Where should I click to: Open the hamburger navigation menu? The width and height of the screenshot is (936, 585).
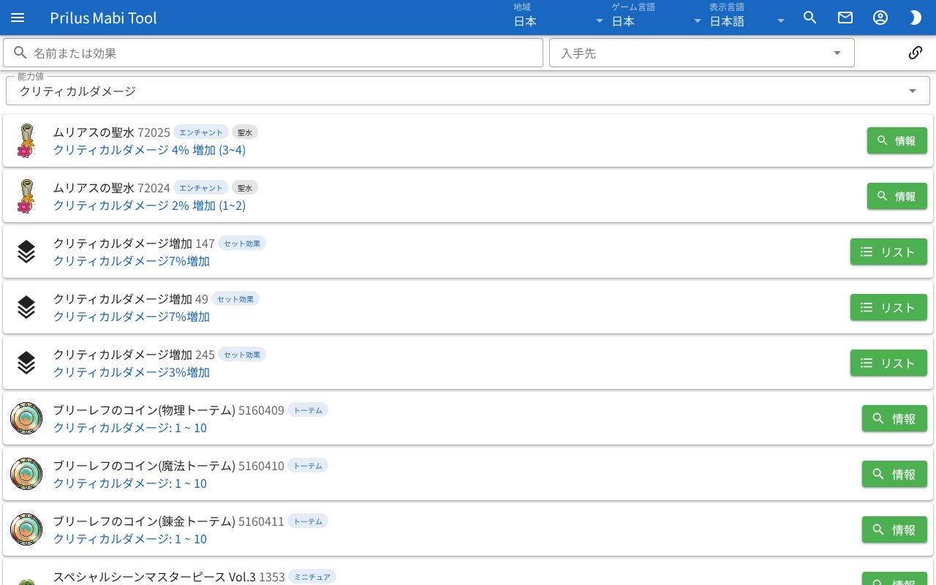pos(18,18)
